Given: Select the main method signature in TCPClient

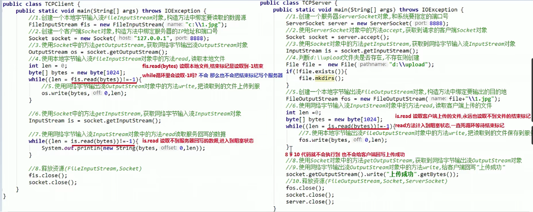Looking at the screenshot, I should (x=111, y=11).
